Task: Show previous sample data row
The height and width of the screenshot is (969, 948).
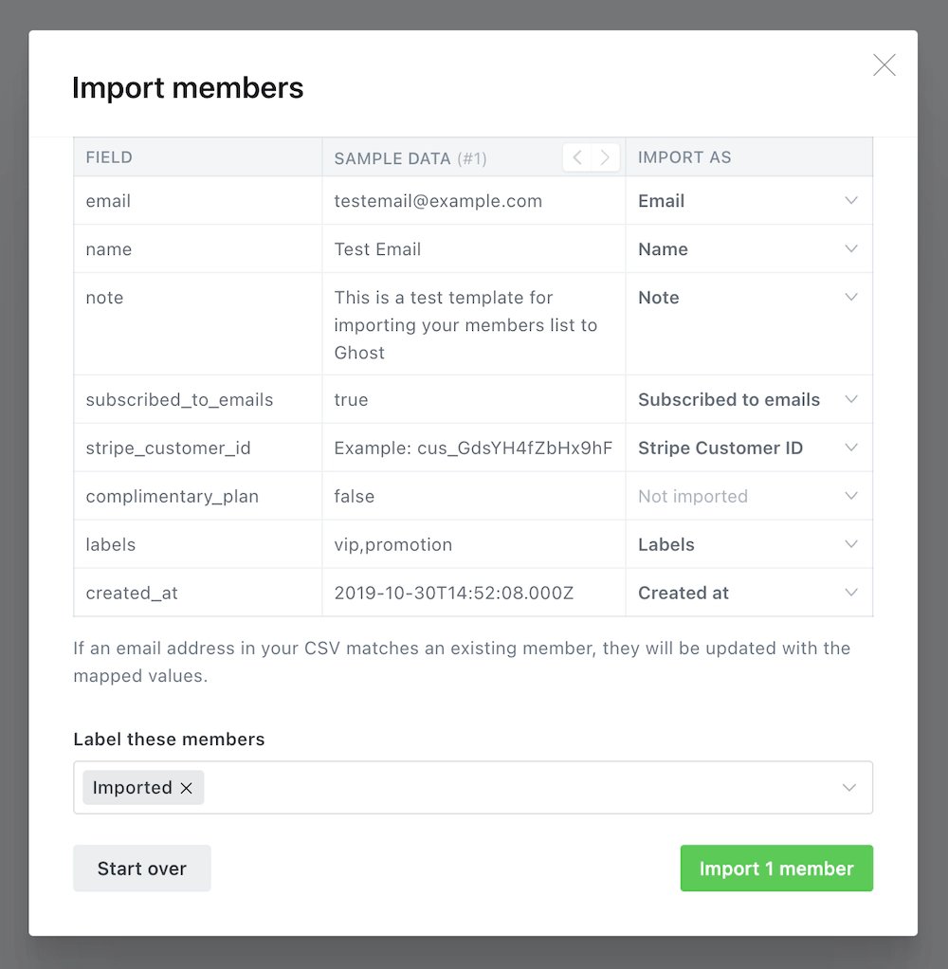Action: tap(577, 157)
